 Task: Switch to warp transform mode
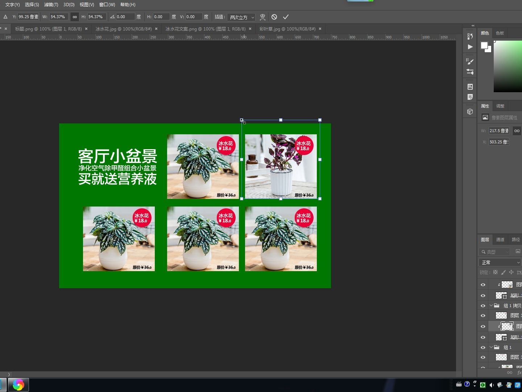click(262, 17)
